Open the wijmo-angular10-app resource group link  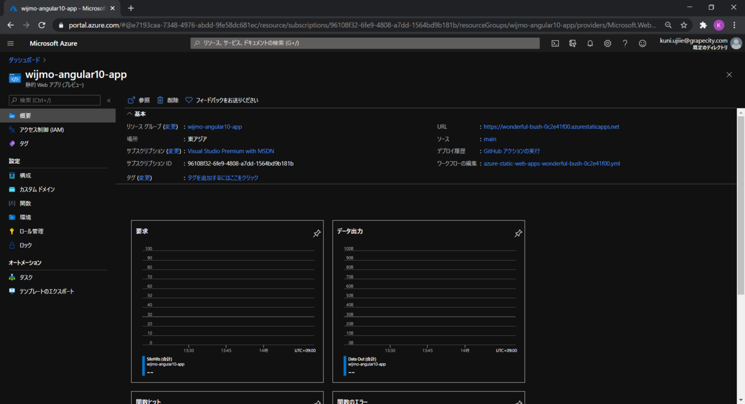[x=215, y=127]
